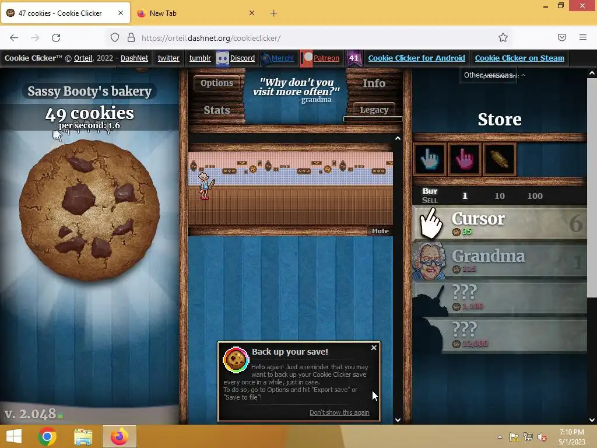Screen dimensions: 597x448
Task: Click the site padlock security icon
Action: [131, 38]
